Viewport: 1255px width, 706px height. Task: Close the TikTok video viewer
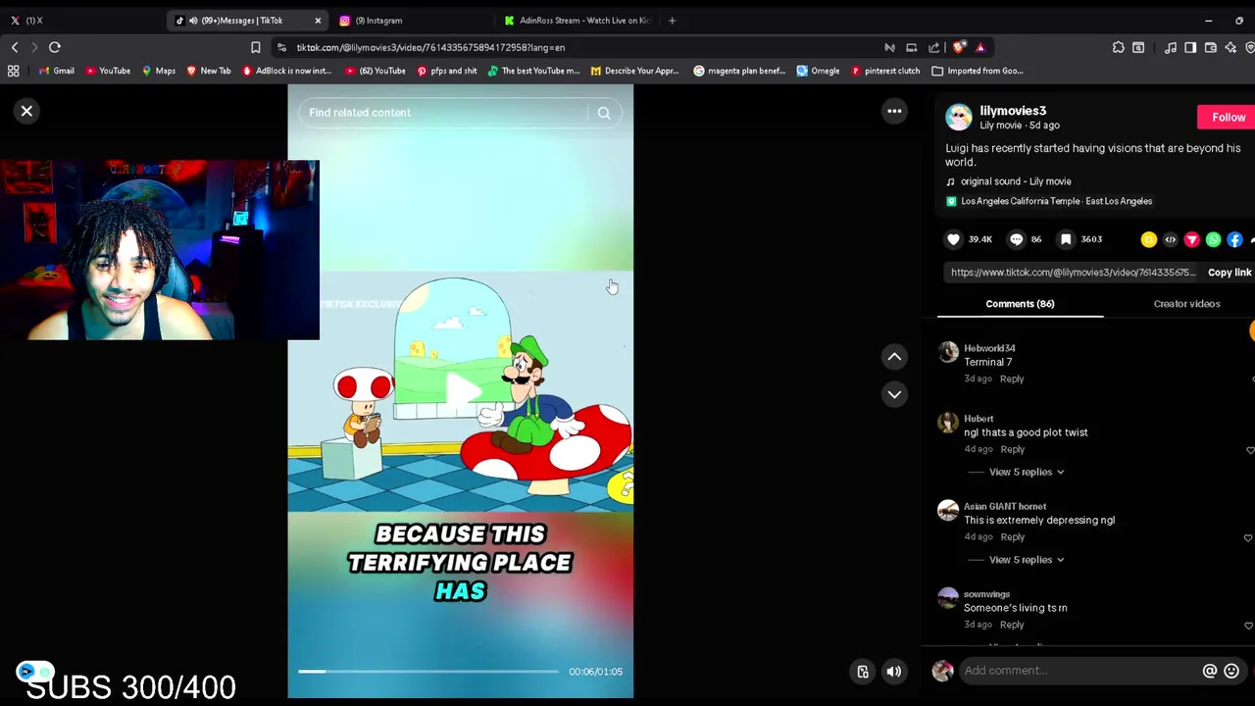point(26,111)
